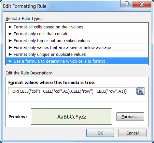
Task: Click the collapse dialog range selector icon
Action: [x=140, y=91]
